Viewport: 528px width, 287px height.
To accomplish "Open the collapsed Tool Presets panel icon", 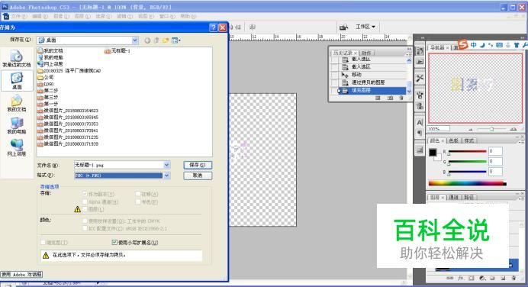I will 420,78.
